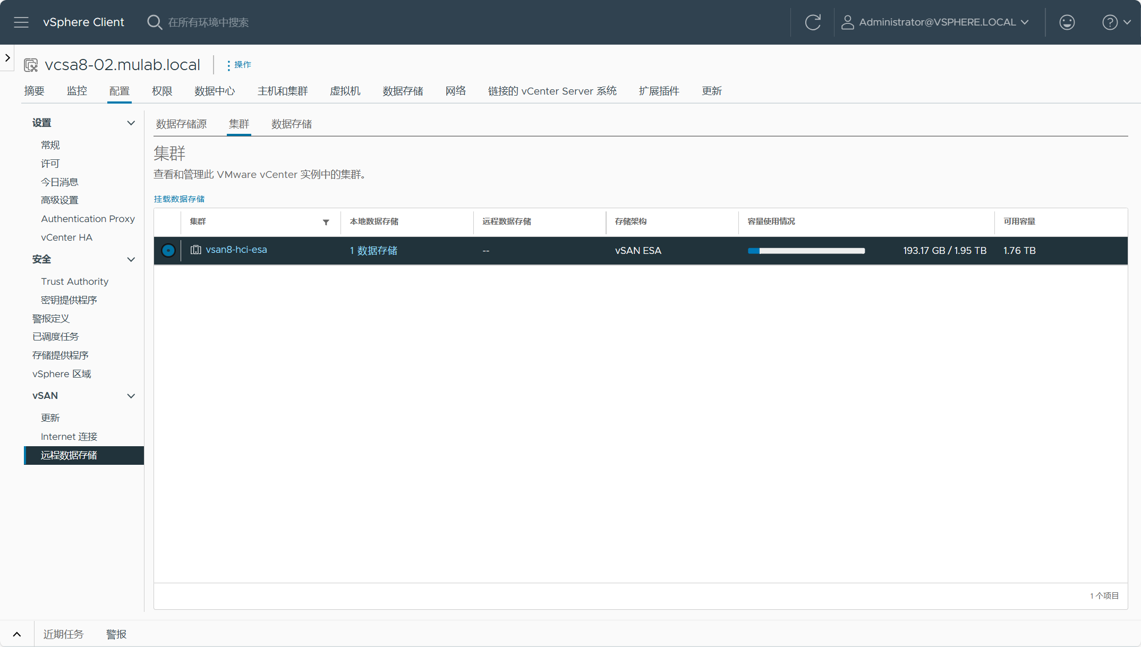Screen dimensions: 1141x647
Task: Refresh the vSphere Client view
Action: pos(813,22)
